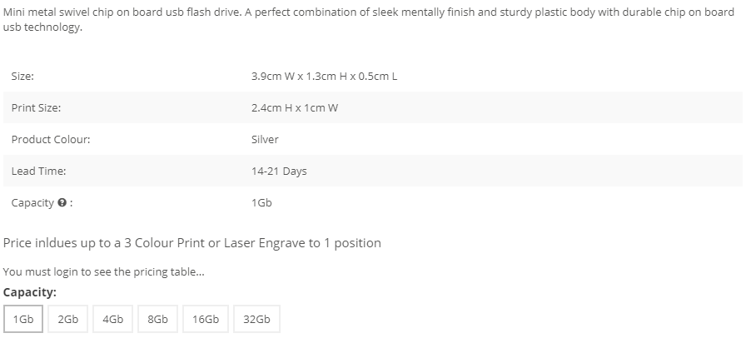Click the Size row label
The image size is (751, 348).
22,76
